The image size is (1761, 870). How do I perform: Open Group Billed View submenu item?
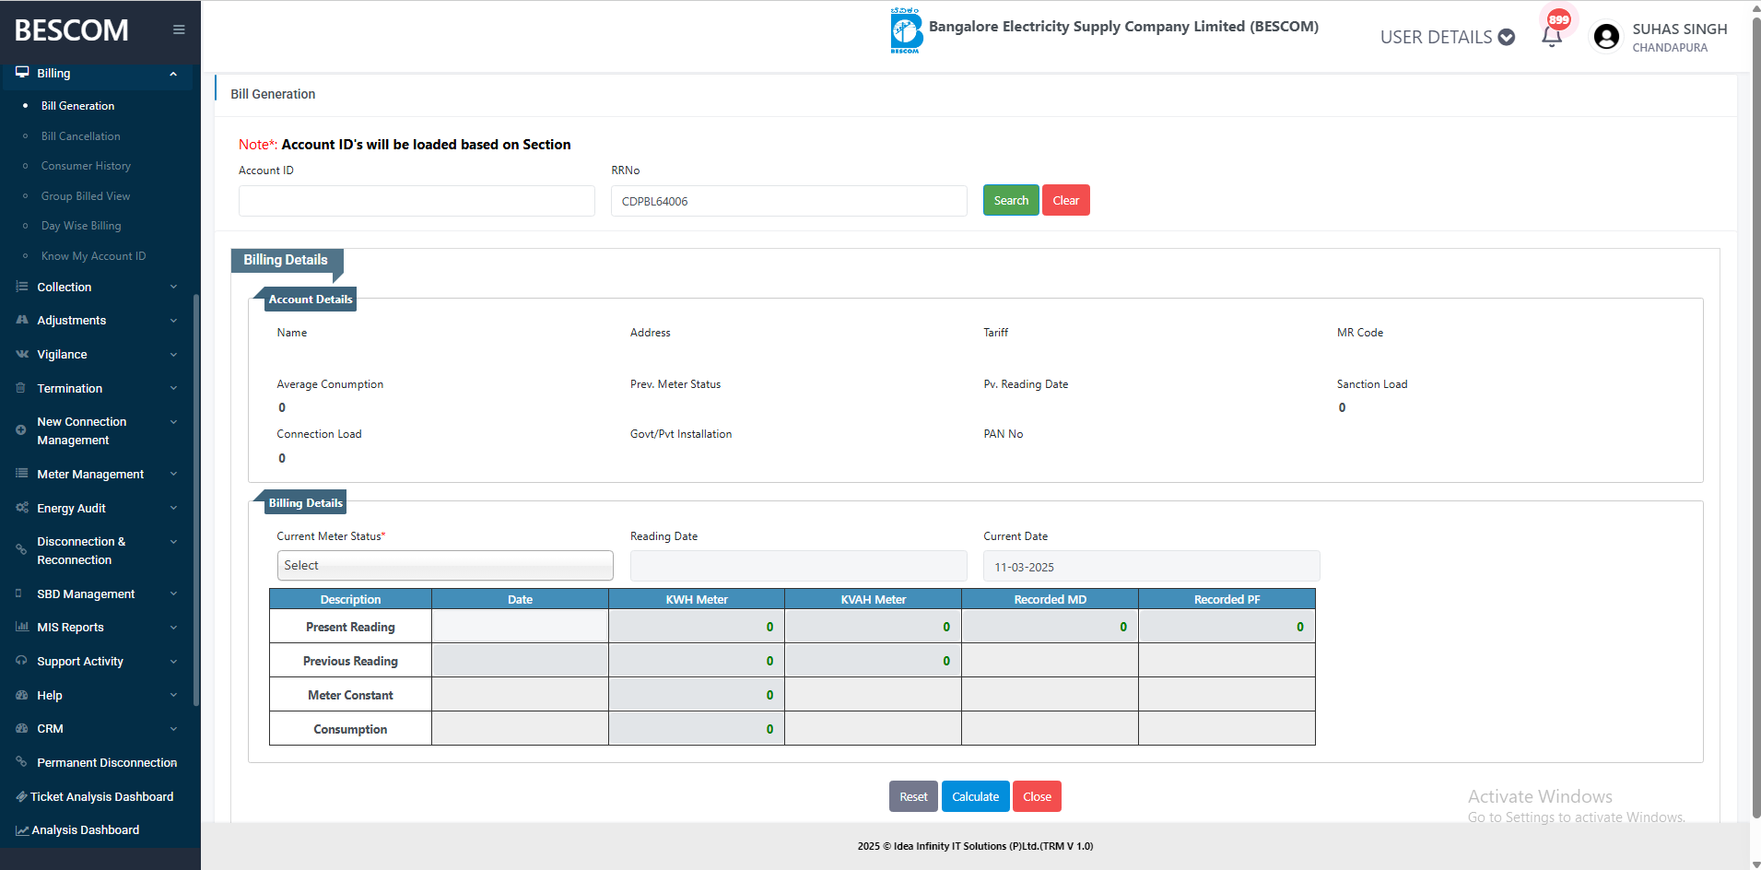click(86, 196)
